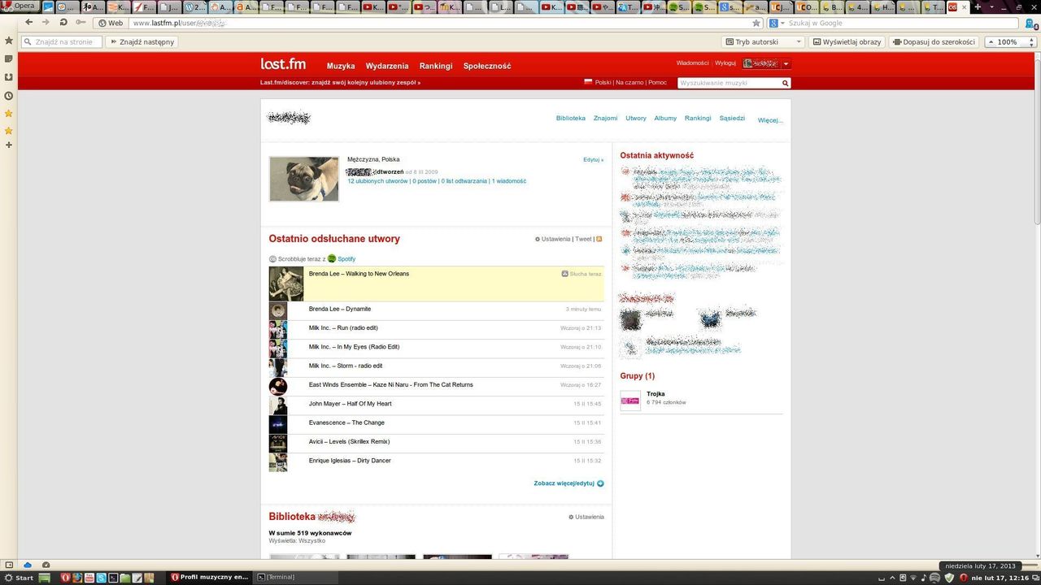This screenshot has height=585, width=1041.
Task: Reload the page with the refresh icon
Action: 63,22
